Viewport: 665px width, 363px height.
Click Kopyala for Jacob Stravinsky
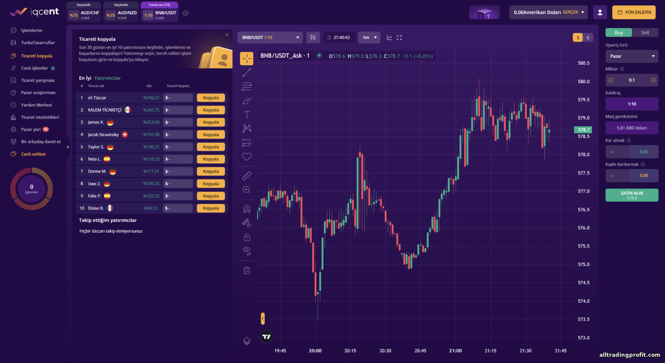point(211,135)
